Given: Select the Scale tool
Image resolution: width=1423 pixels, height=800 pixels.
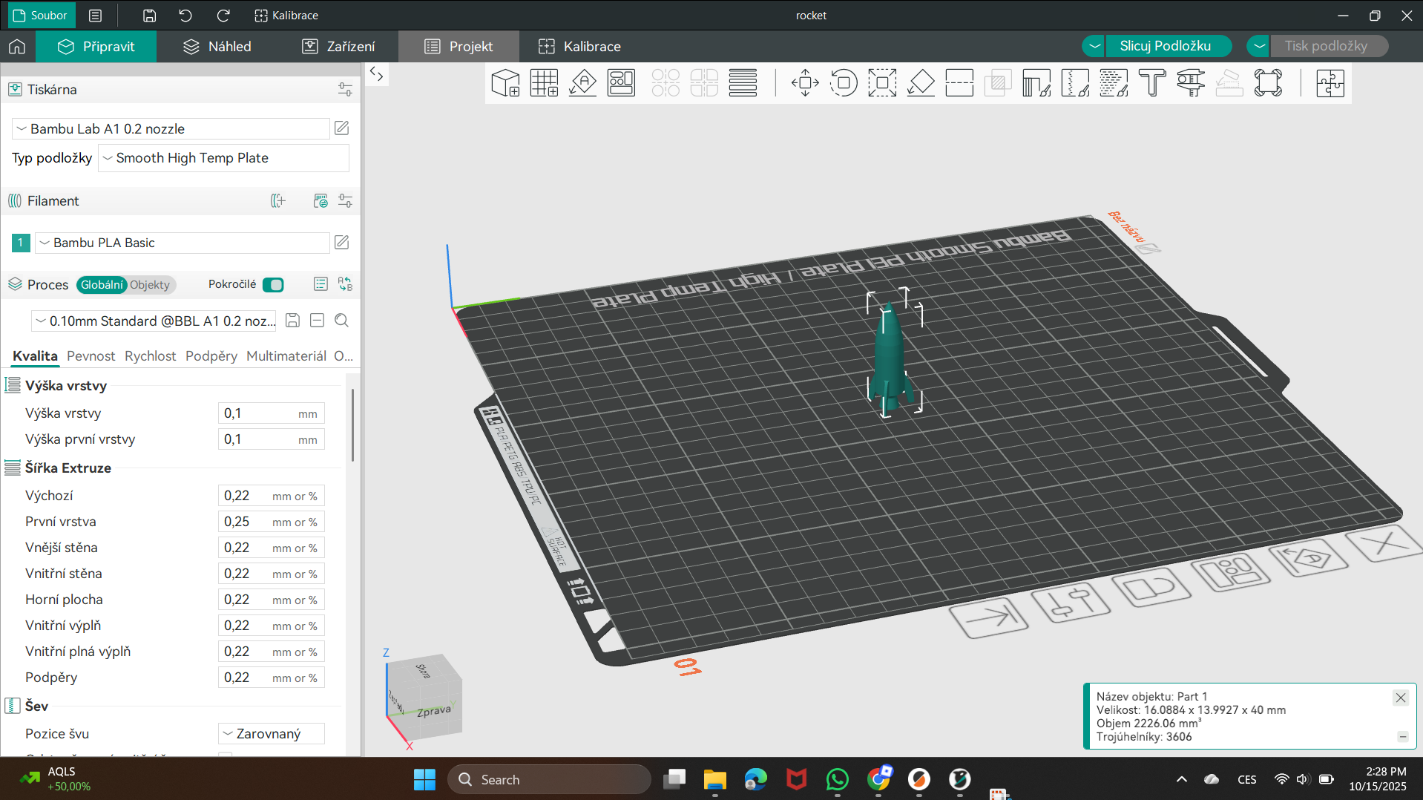Looking at the screenshot, I should point(882,82).
